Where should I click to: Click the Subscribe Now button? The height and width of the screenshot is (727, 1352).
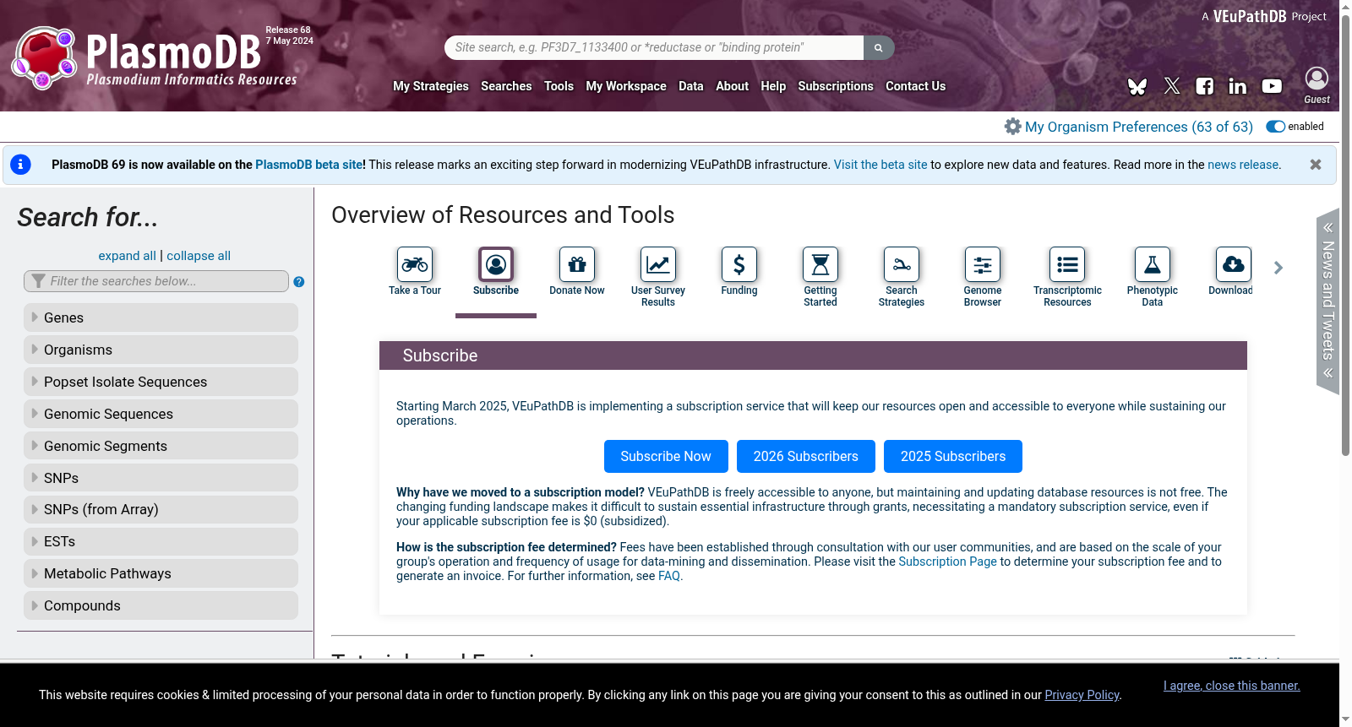point(666,456)
